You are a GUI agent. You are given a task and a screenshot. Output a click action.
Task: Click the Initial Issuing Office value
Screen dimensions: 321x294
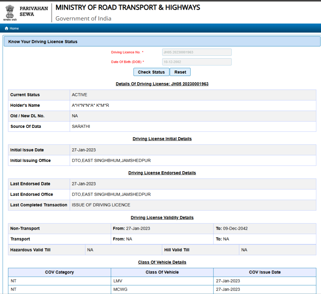click(x=111, y=160)
